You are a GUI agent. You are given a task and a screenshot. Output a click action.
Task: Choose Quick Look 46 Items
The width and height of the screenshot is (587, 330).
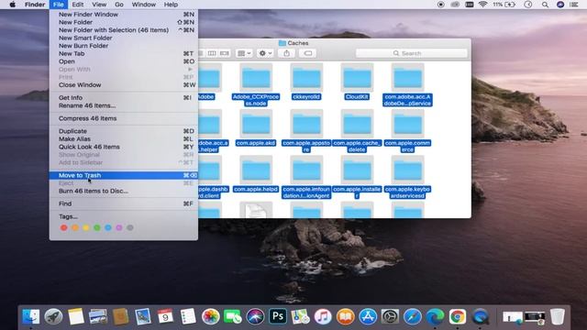click(x=124, y=147)
